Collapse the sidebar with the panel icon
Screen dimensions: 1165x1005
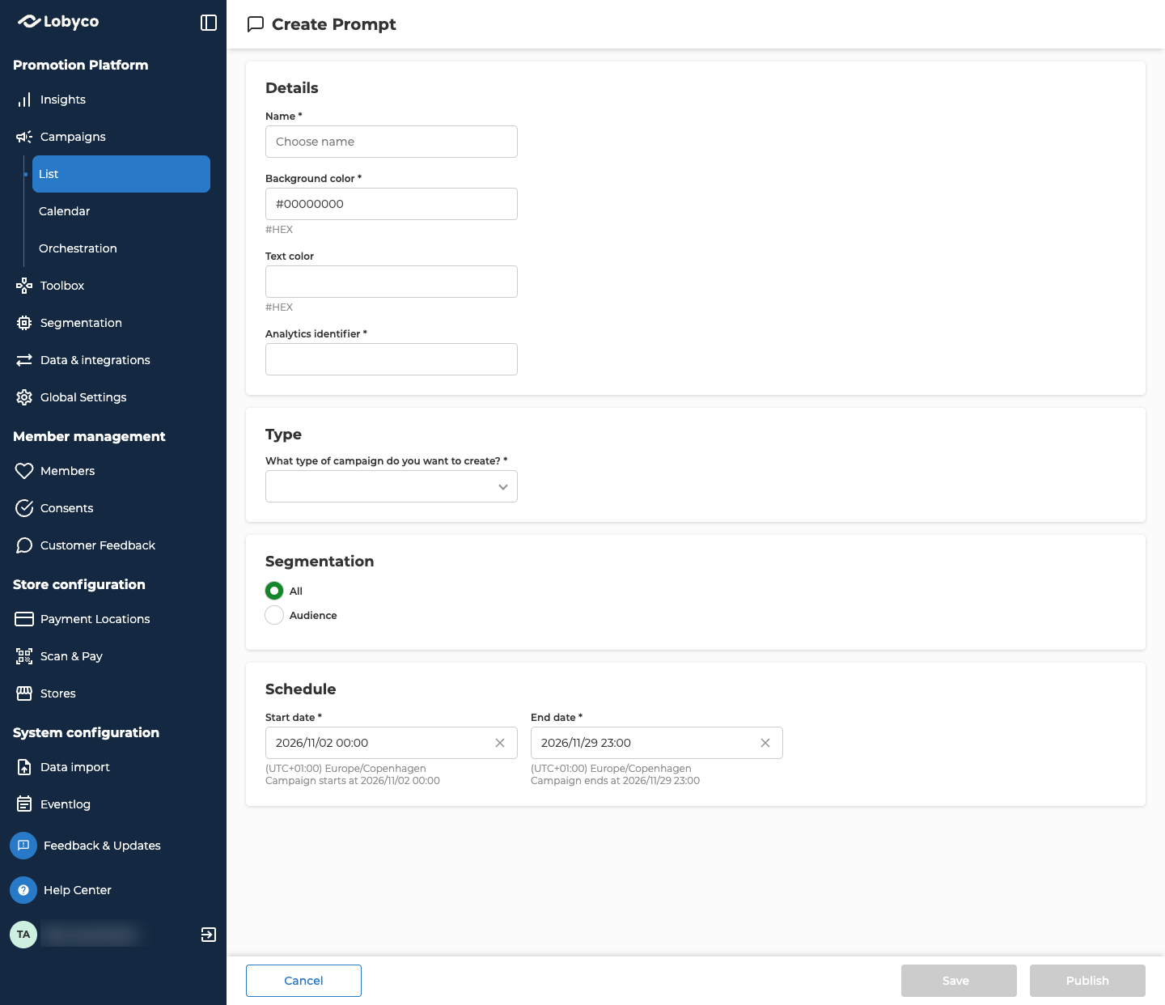pyautogui.click(x=209, y=23)
